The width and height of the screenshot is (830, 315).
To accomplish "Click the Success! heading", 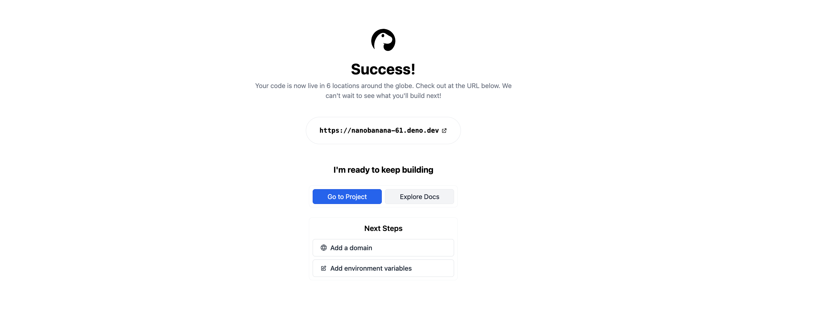I will click(383, 69).
